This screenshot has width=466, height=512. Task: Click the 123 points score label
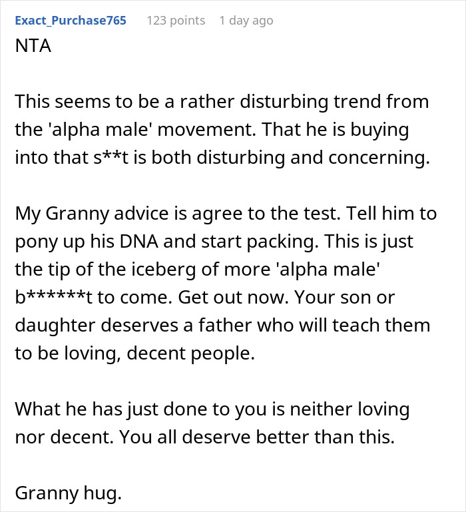[176, 21]
